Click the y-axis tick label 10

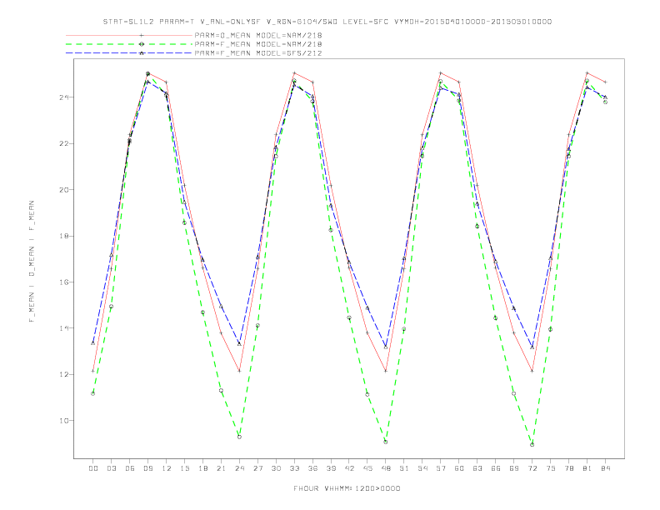click(63, 420)
